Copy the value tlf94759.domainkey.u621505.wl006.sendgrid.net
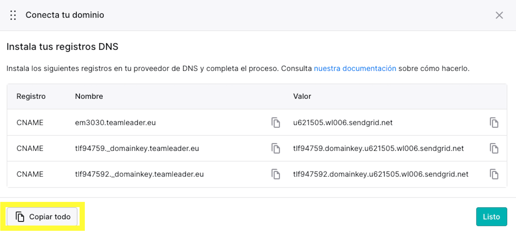The height and width of the screenshot is (234, 516). click(x=494, y=148)
